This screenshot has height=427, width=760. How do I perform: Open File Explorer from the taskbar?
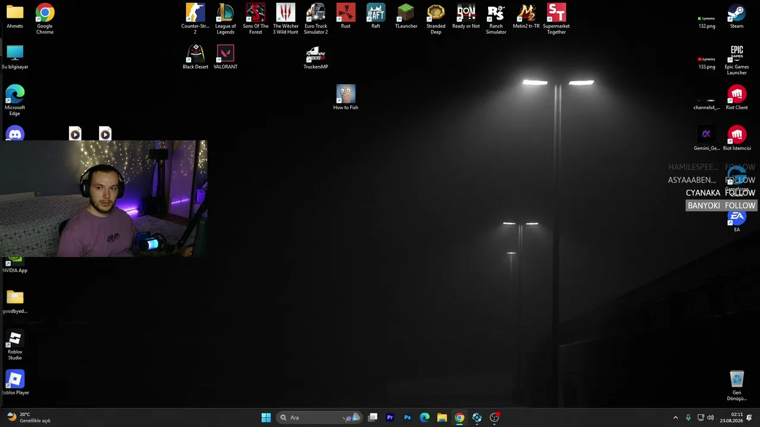442,418
